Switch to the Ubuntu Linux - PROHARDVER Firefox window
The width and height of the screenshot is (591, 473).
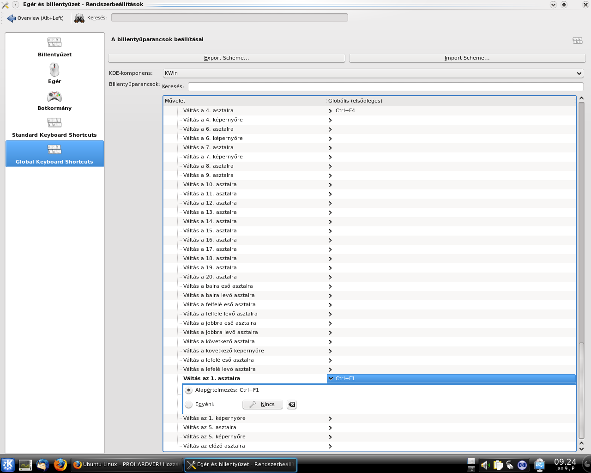click(127, 465)
